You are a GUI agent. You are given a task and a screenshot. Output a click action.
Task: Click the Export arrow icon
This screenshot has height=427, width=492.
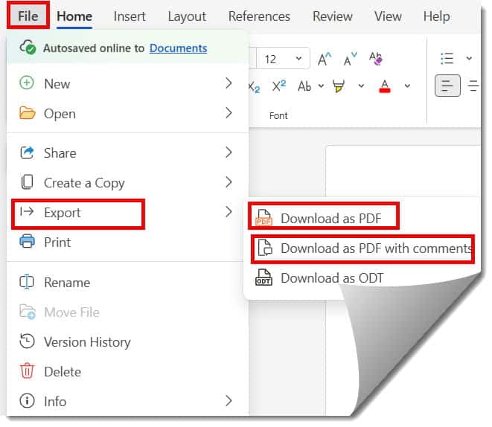point(27,212)
